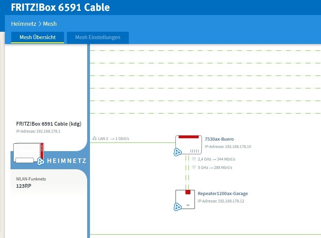321x238 pixels.
Task: Click the mesh badge on the FRITZ!Box 6591 icon
Action: (41, 161)
